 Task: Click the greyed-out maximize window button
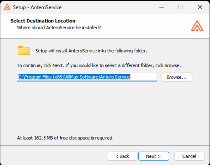pos(180,7)
